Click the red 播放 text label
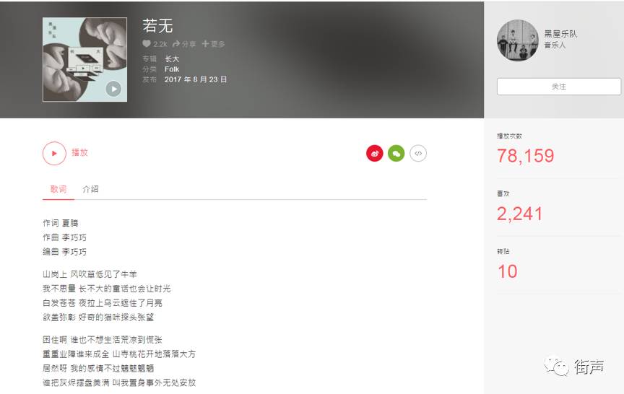 [x=79, y=153]
